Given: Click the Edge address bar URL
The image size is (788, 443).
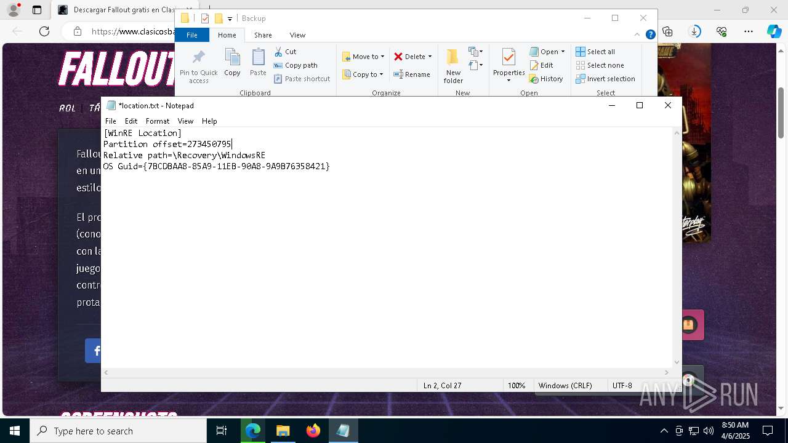Looking at the screenshot, I should pos(132,31).
